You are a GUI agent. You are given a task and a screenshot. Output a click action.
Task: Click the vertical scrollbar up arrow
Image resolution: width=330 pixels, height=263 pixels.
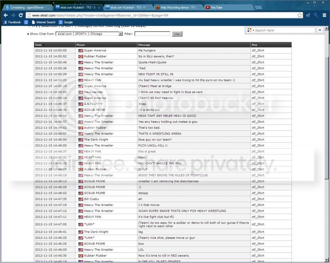tap(326, 28)
